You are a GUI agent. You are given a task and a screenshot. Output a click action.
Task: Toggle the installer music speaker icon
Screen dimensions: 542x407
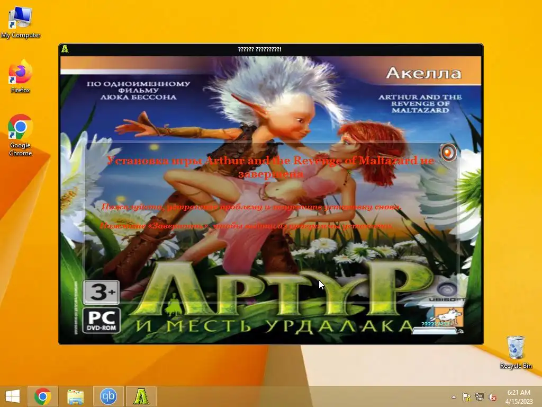(448, 152)
